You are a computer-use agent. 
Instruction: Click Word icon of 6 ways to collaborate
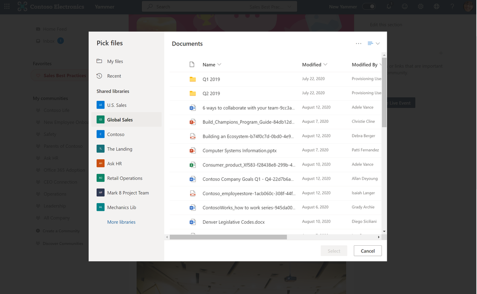192,108
